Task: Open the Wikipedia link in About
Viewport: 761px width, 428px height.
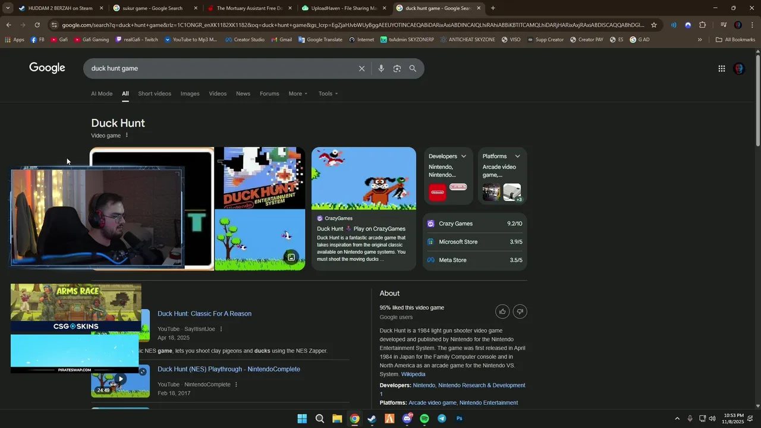Action: tap(413, 374)
